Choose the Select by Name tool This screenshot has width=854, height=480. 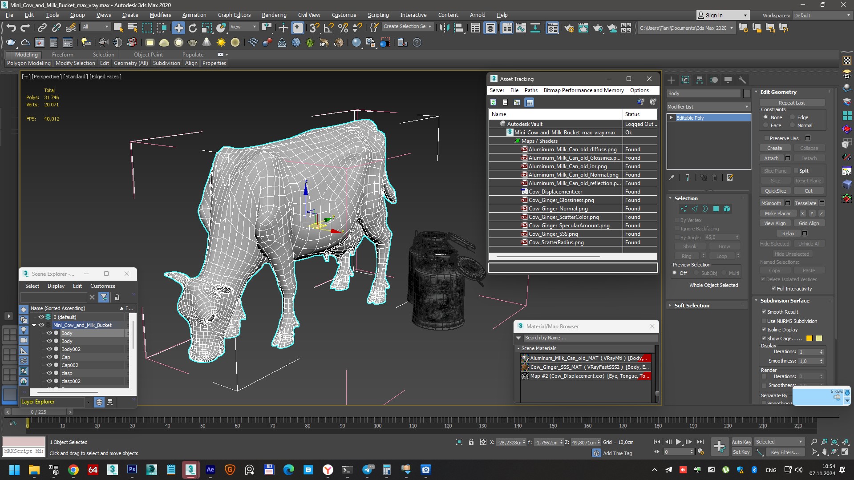click(x=133, y=28)
